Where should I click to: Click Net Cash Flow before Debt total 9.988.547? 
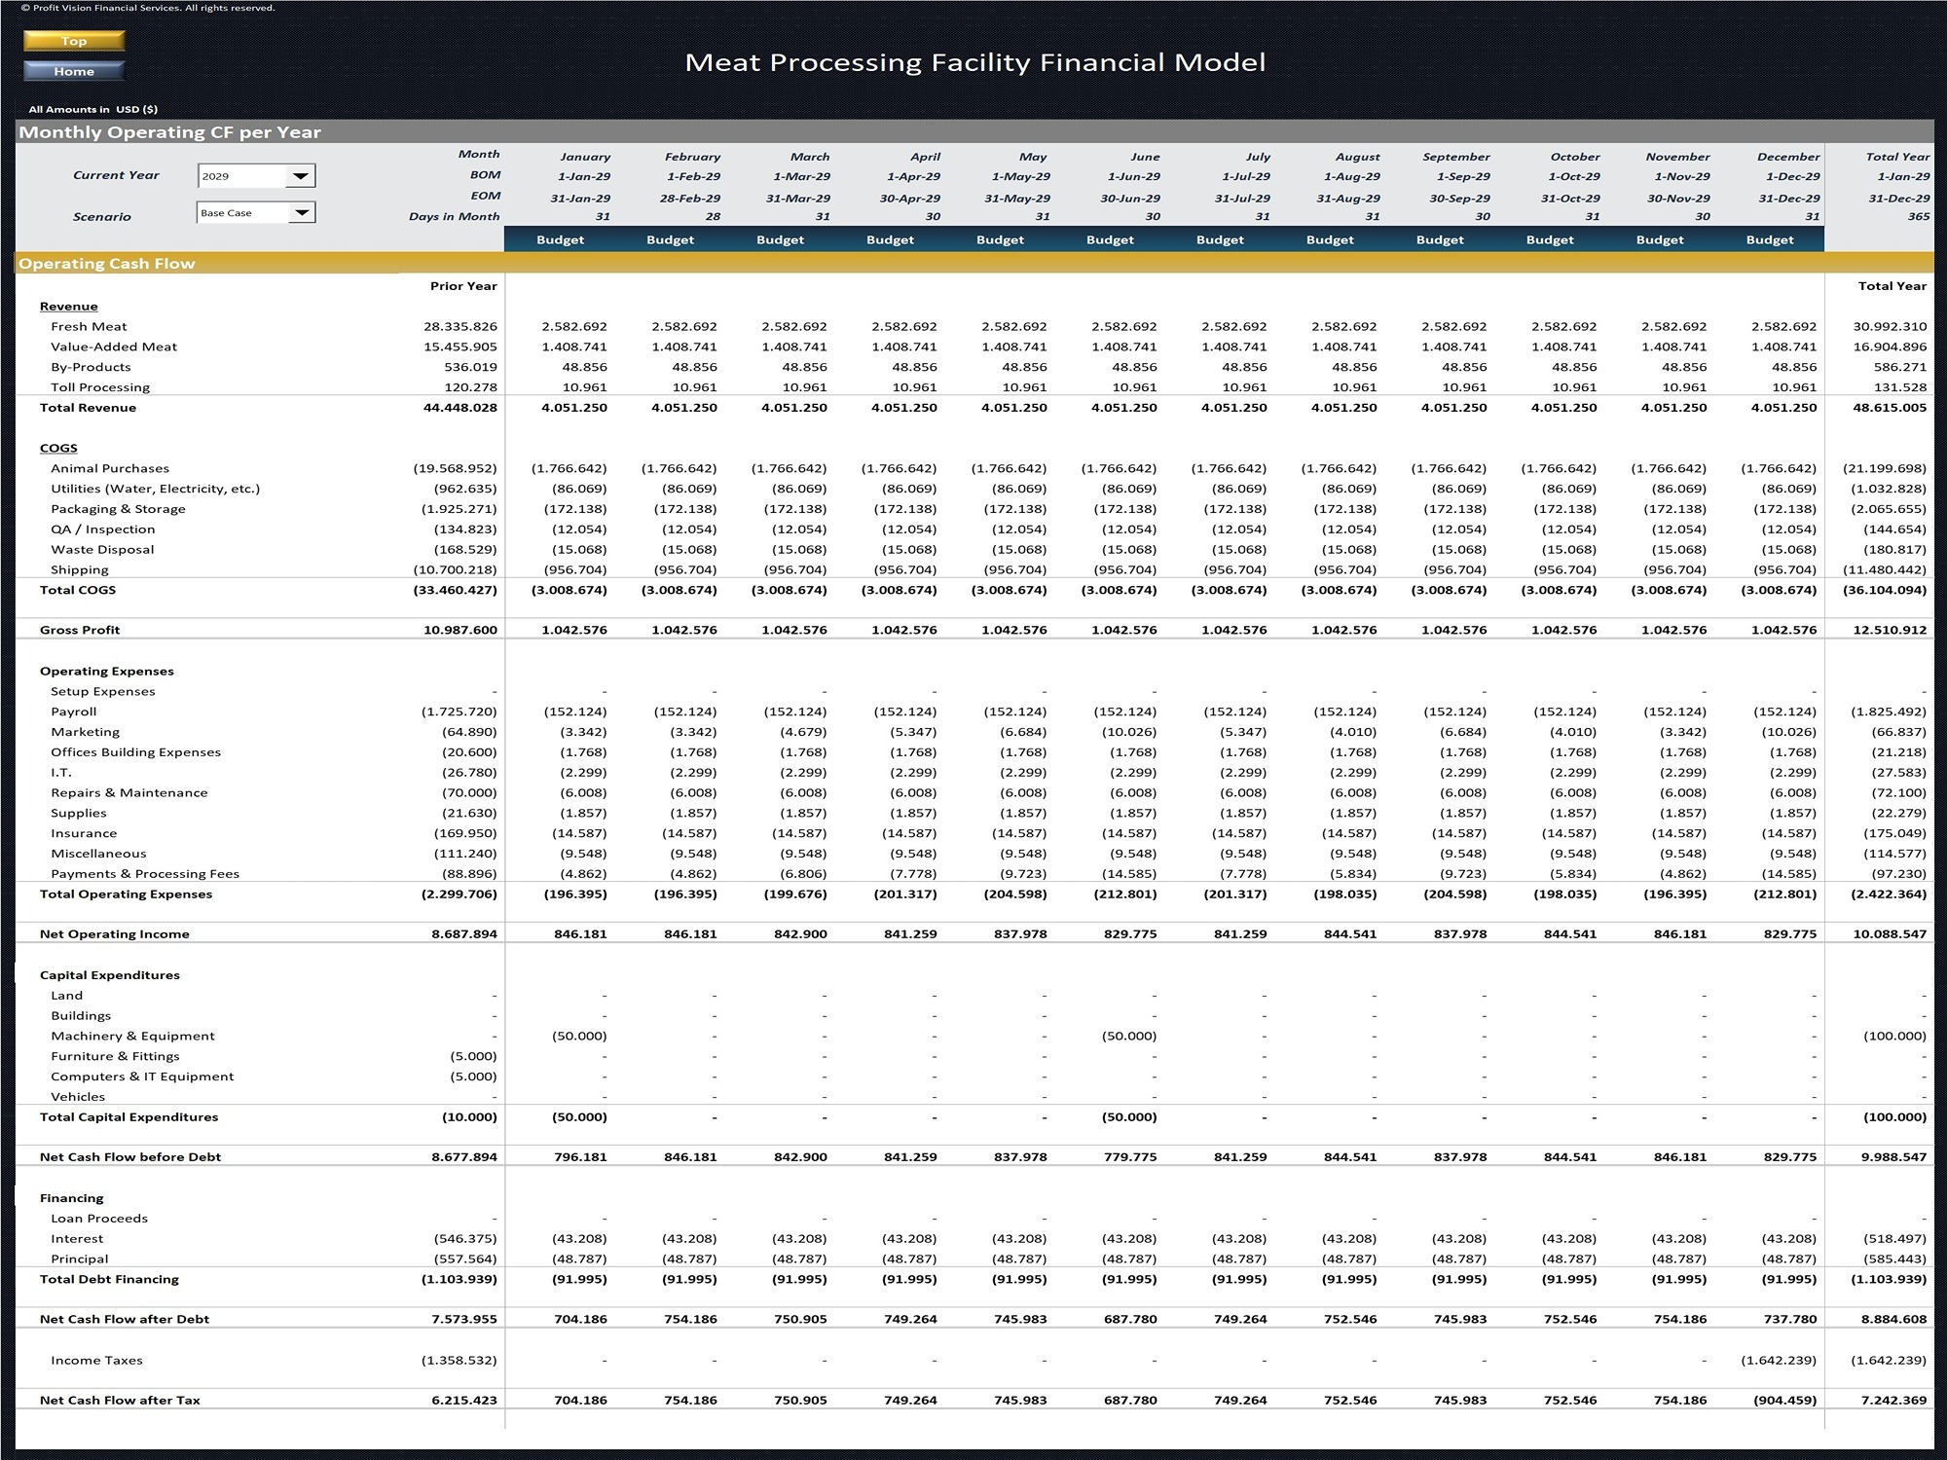click(x=1894, y=1158)
